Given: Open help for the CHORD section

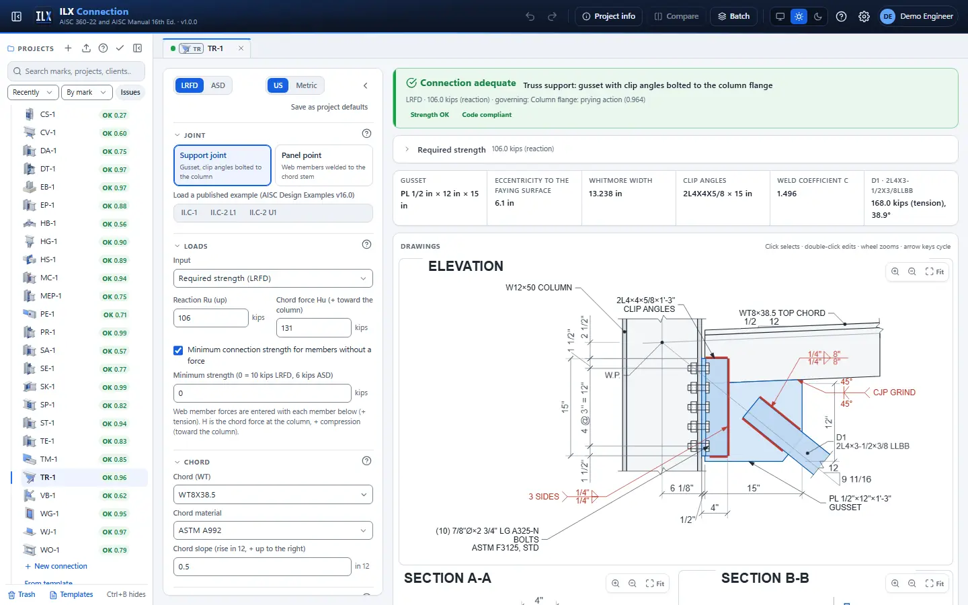Looking at the screenshot, I should click(366, 461).
